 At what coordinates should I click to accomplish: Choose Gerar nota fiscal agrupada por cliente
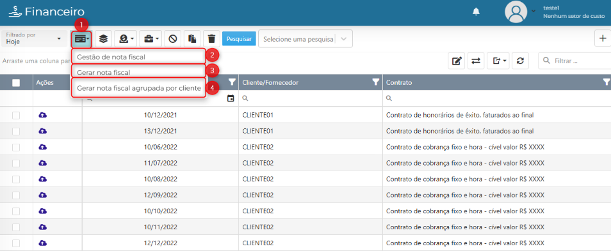tap(139, 88)
